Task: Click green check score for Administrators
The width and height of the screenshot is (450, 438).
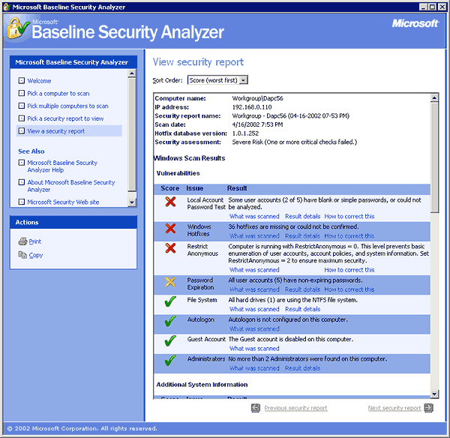Action: 170,361
